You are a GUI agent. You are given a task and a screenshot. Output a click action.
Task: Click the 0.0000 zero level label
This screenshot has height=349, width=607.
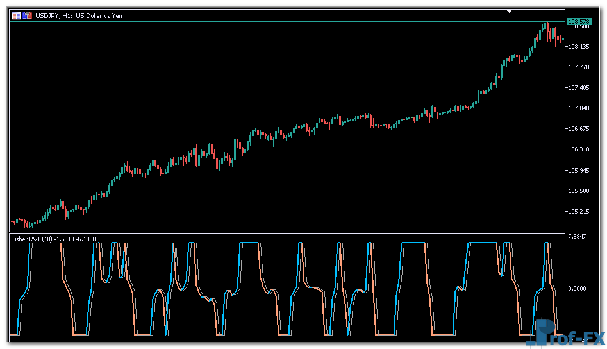click(579, 289)
